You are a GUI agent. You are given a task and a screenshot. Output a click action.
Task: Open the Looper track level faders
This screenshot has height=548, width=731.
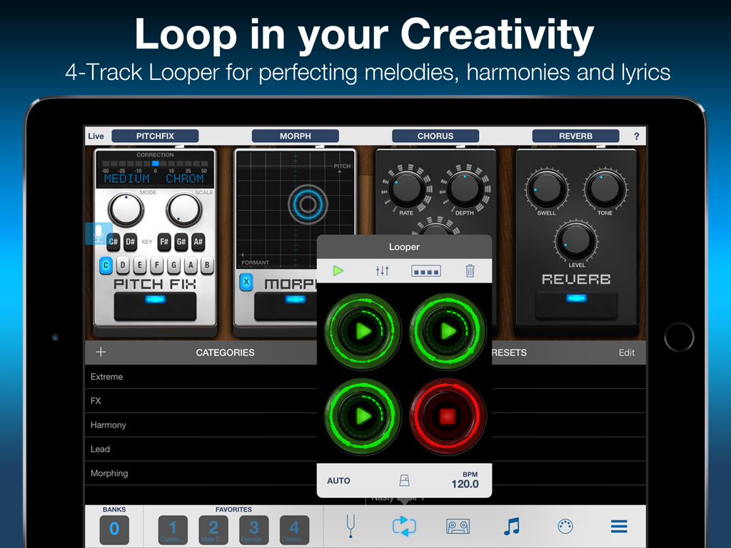(x=383, y=271)
